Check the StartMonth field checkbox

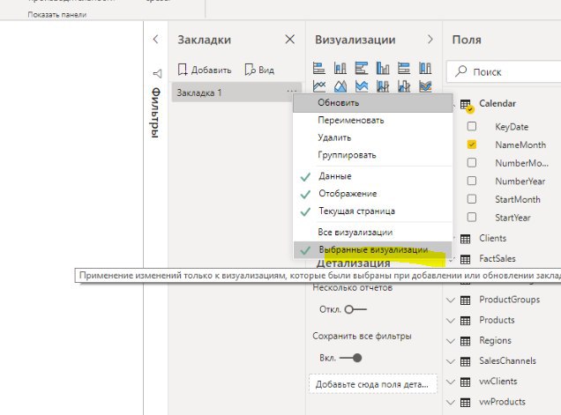(472, 199)
